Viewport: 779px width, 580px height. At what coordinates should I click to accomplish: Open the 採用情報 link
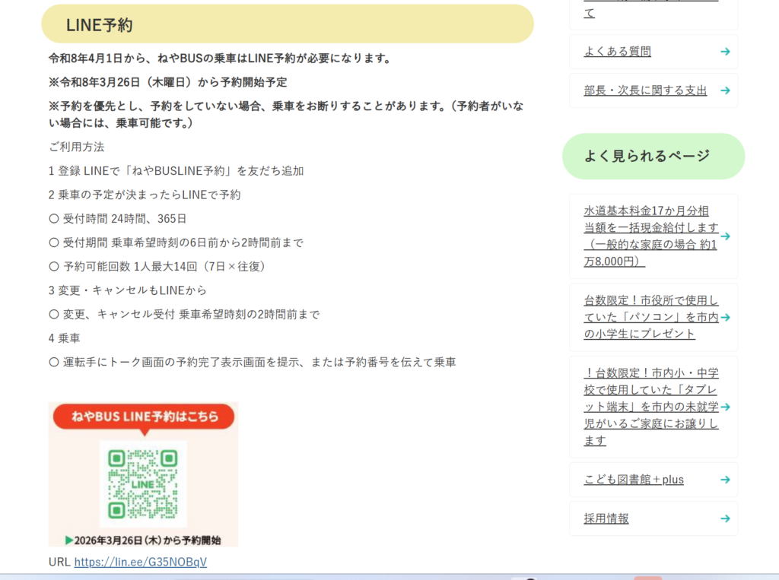click(606, 518)
